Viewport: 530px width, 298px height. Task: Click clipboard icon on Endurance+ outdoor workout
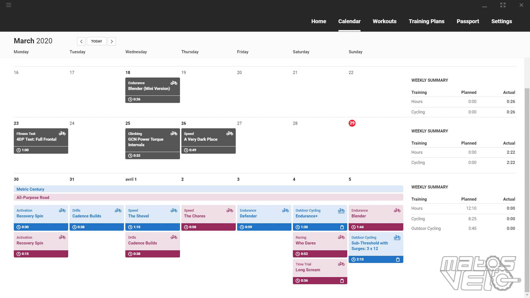(x=342, y=227)
